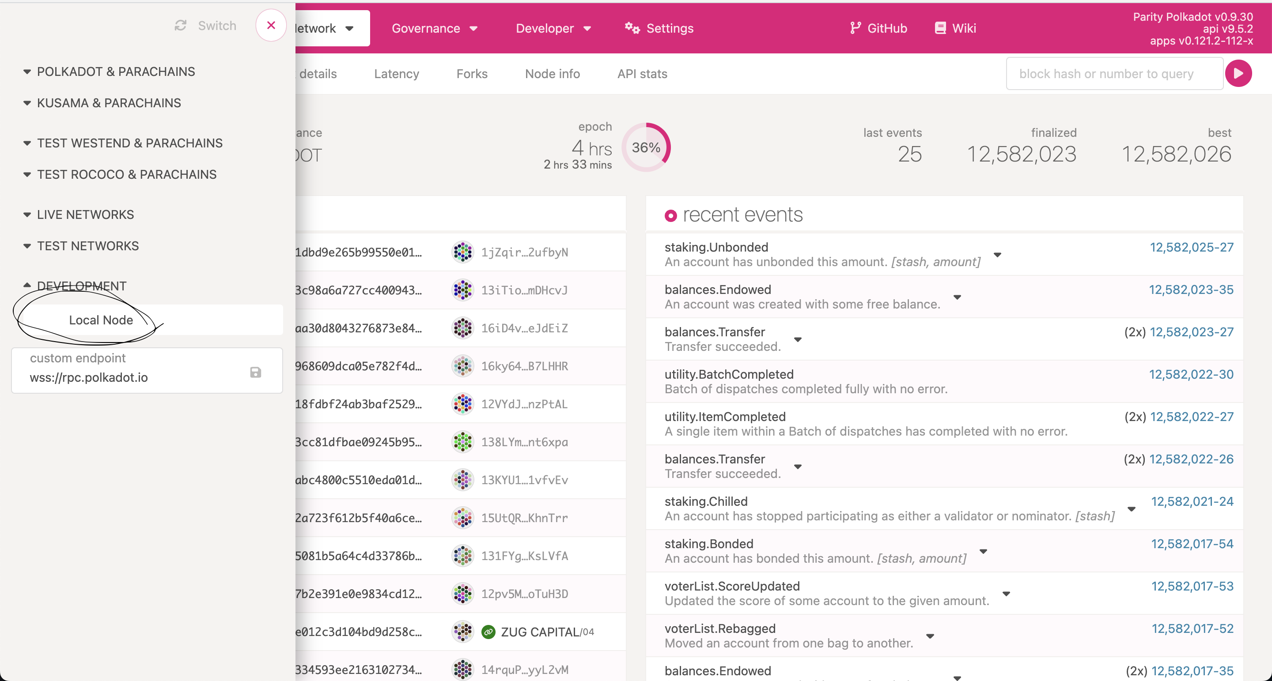Close the endpoint selection sidebar
1272x681 pixels.
point(271,25)
